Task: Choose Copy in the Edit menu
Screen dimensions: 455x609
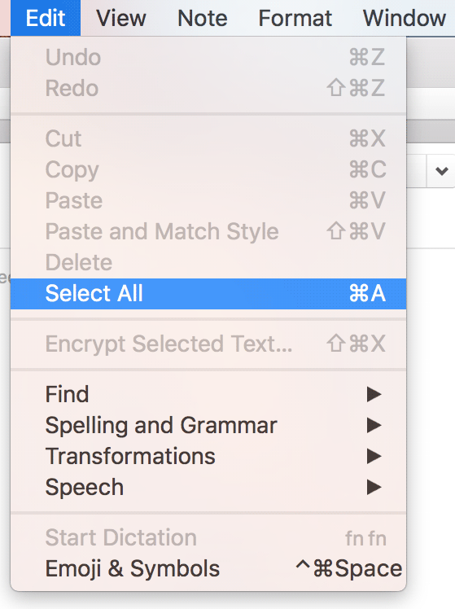Action: pyautogui.click(x=208, y=169)
